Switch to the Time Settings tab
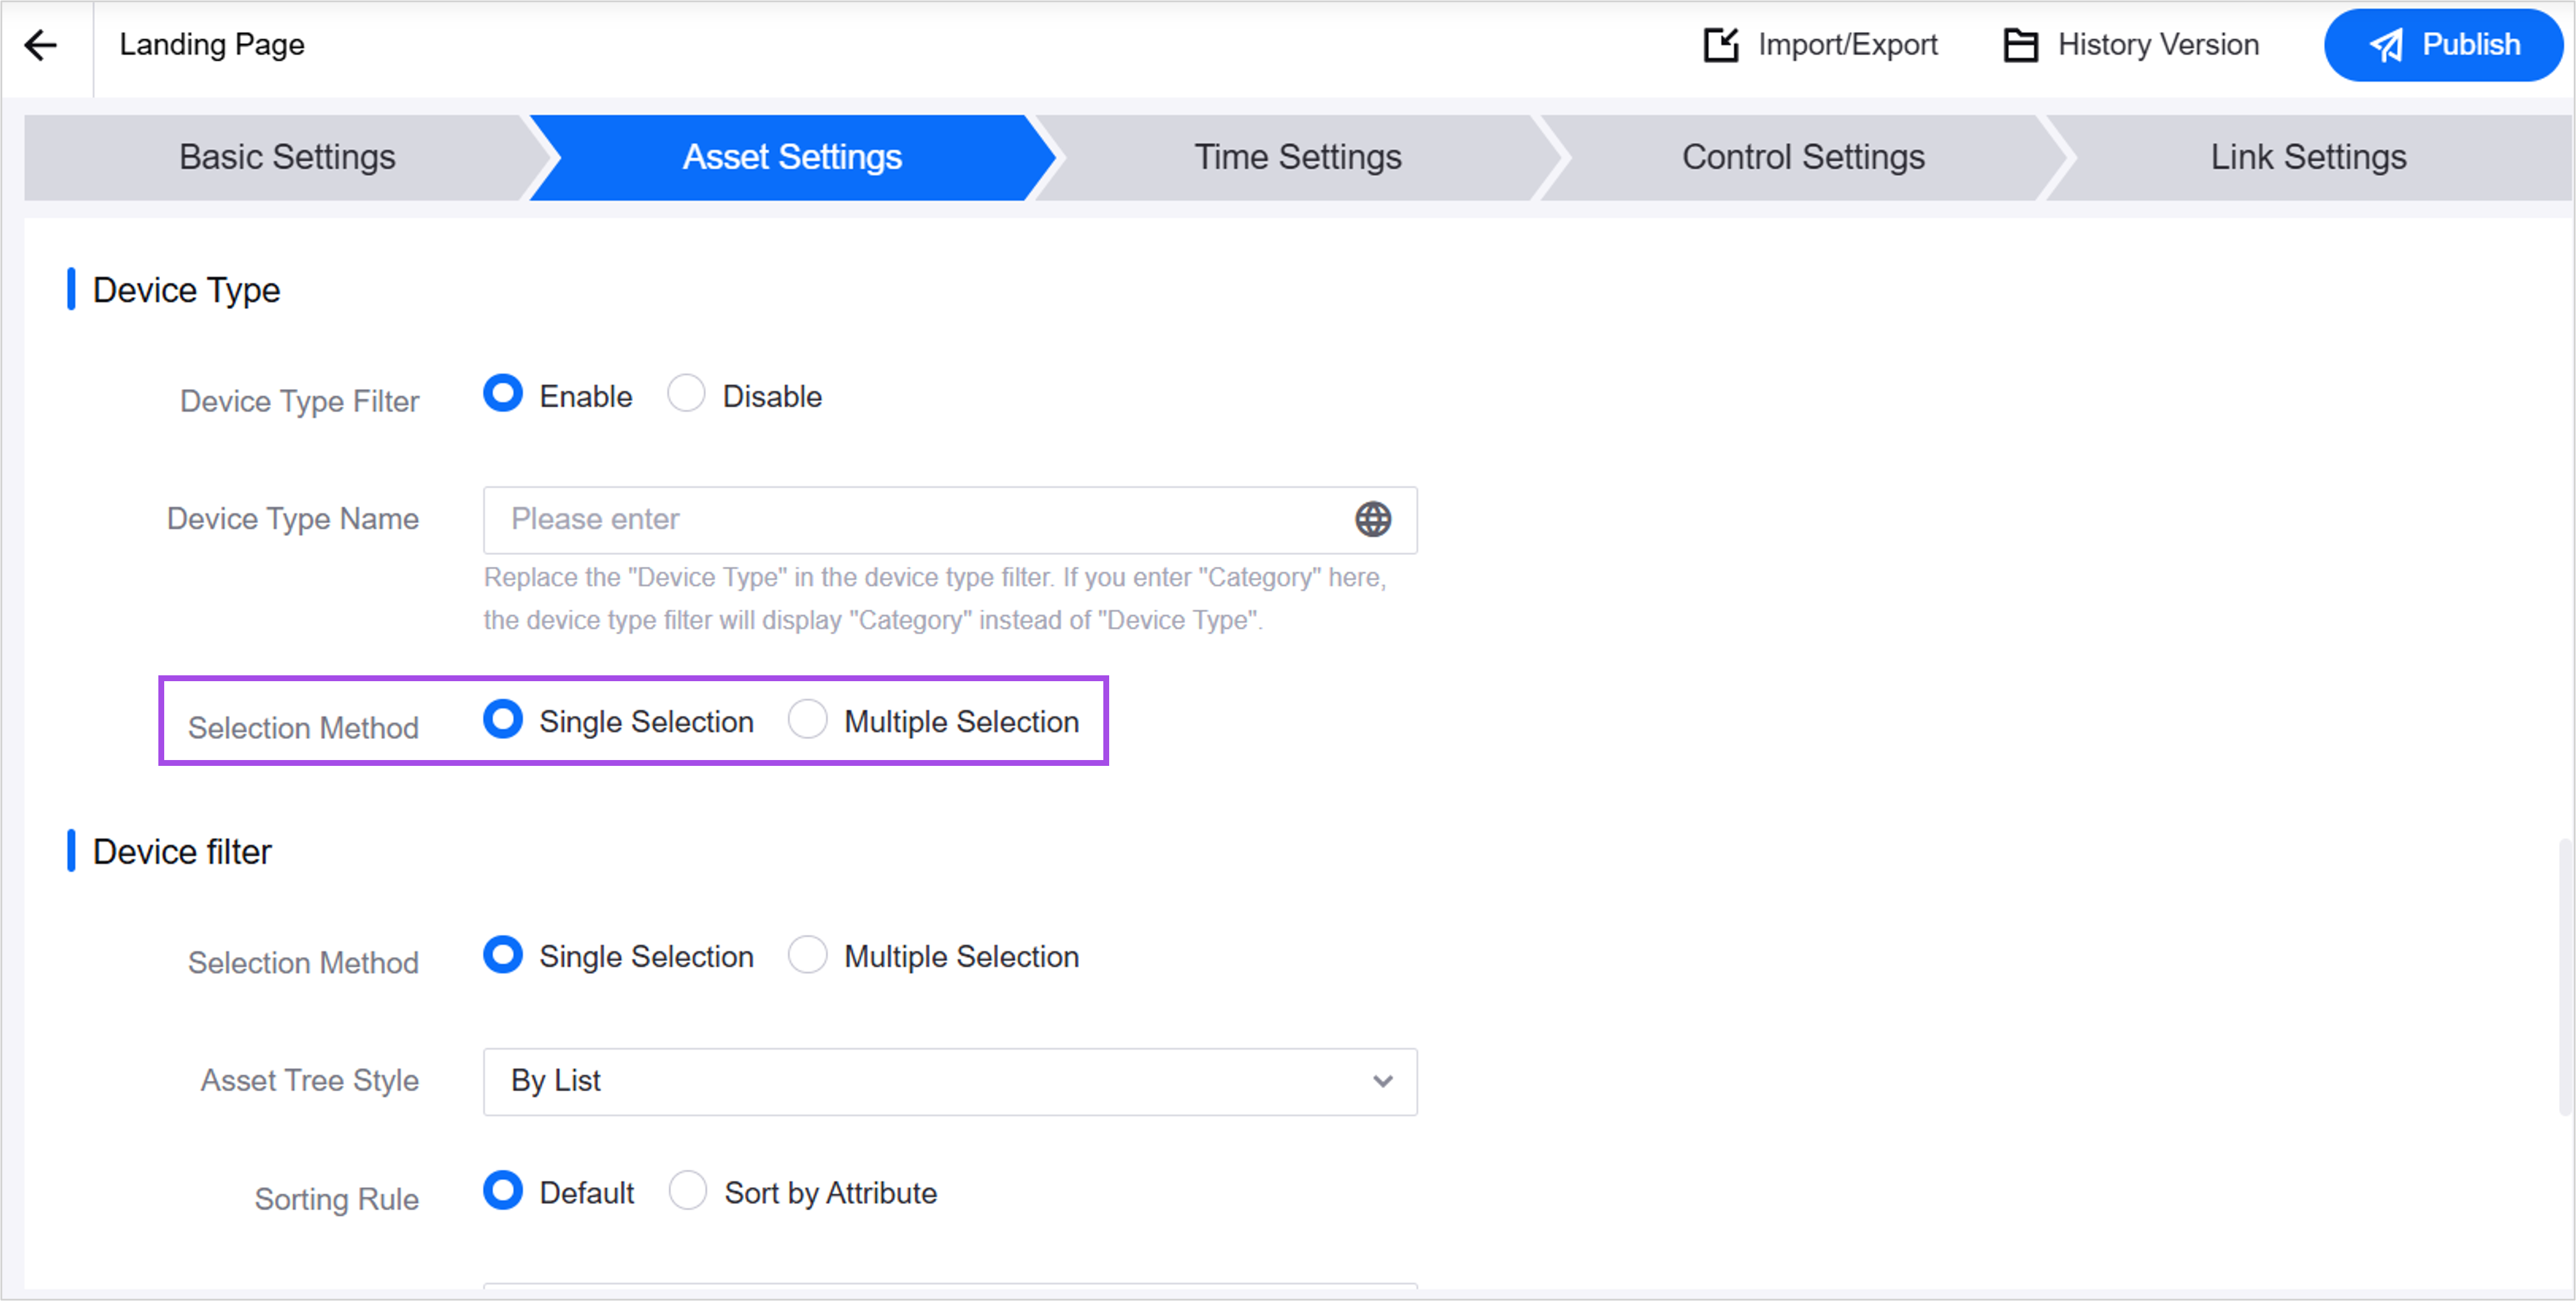Viewport: 2576px width, 1301px height. [1297, 157]
